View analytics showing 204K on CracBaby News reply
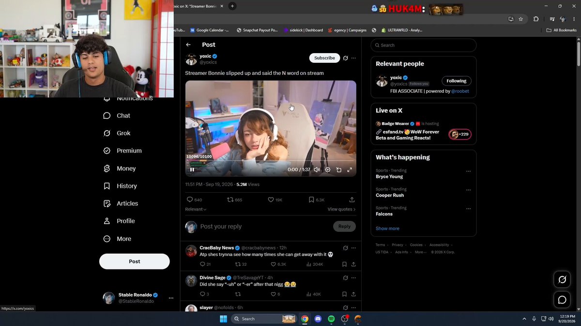This screenshot has width=581, height=326. click(315, 264)
